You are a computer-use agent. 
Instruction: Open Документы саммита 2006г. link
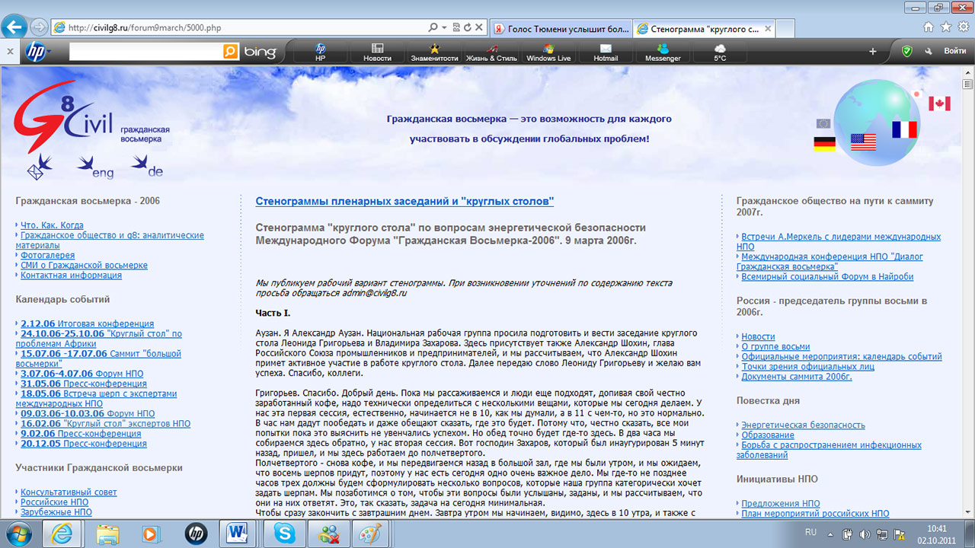tap(797, 376)
